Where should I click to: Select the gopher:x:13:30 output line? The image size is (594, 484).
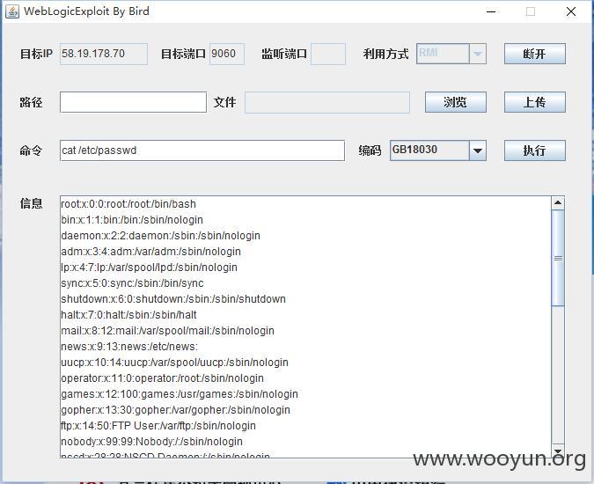(x=175, y=410)
